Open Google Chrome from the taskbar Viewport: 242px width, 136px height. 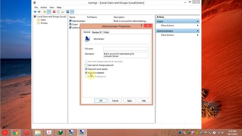[16, 133]
